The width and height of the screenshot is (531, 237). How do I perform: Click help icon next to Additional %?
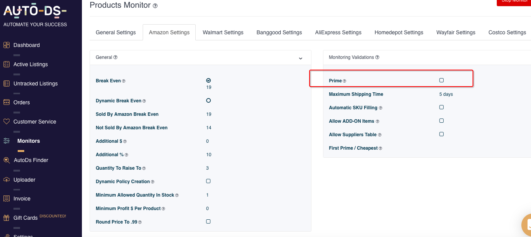tap(127, 155)
